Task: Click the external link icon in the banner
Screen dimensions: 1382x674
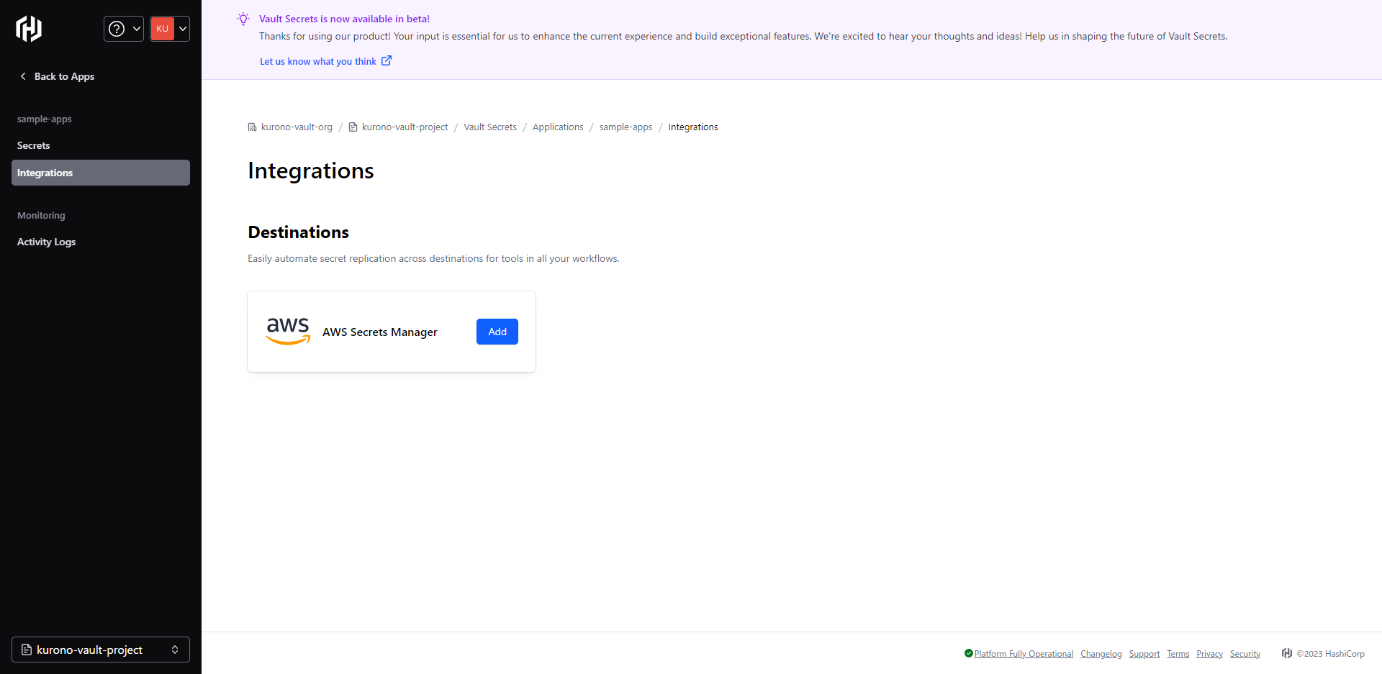Action: click(387, 60)
